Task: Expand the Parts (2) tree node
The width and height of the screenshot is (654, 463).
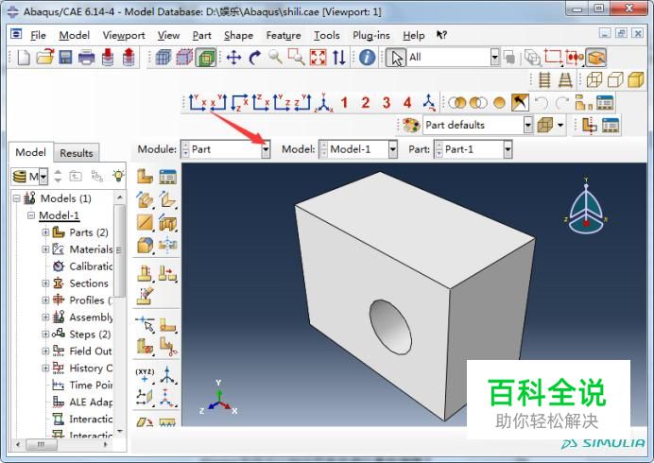Action: (45, 232)
